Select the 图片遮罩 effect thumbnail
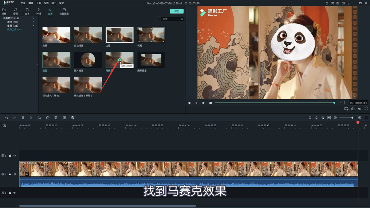 88,60
